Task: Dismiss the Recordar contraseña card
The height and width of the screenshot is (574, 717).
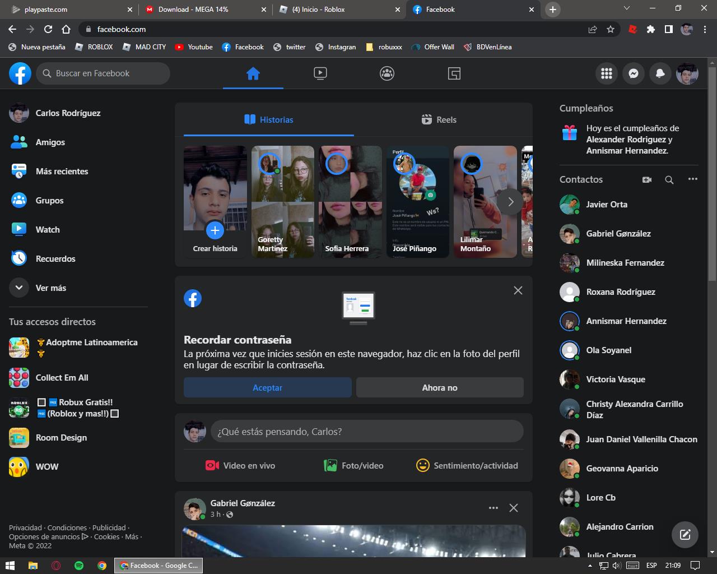Action: (518, 290)
